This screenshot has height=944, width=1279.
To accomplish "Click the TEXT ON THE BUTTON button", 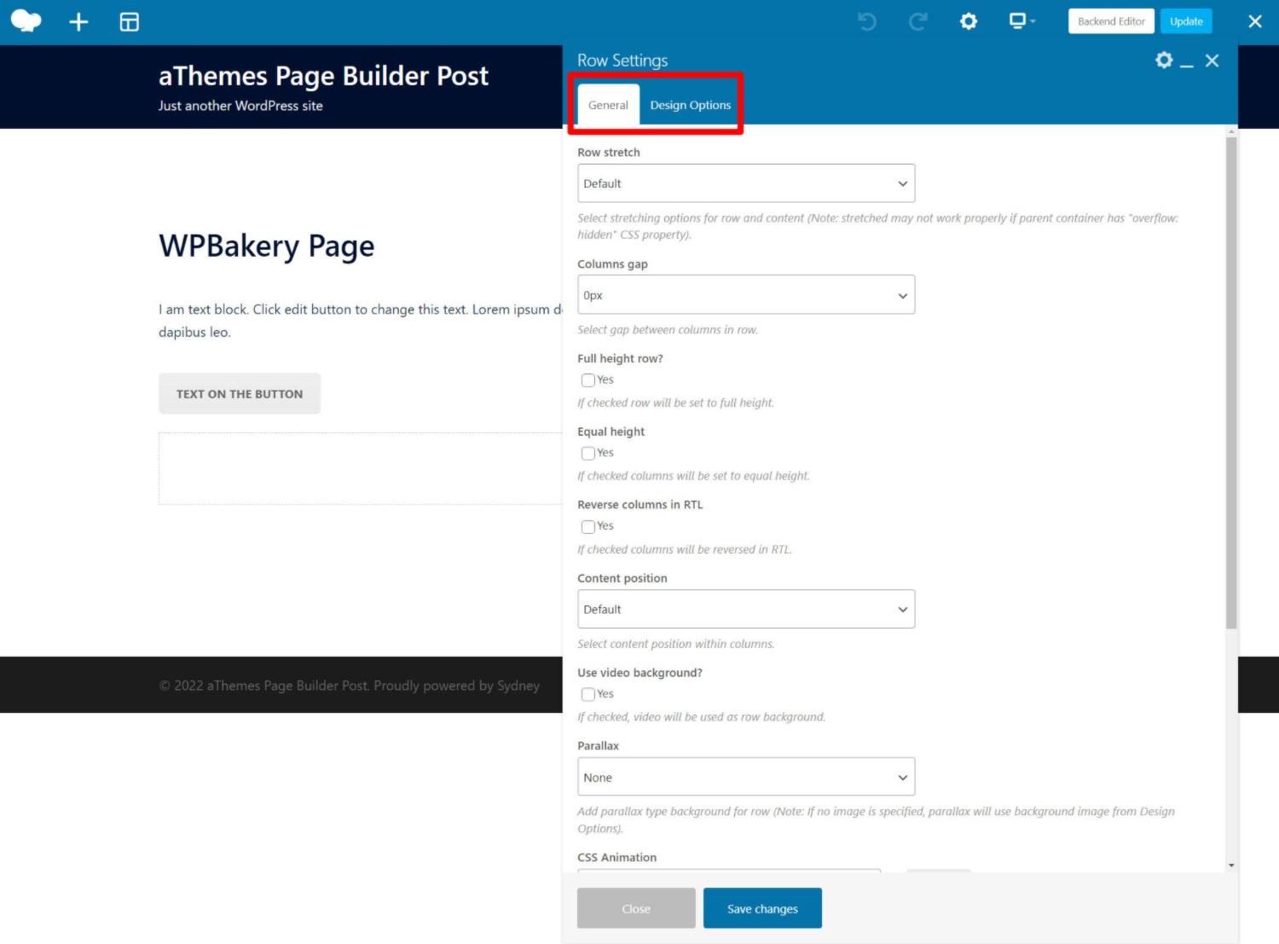I will point(240,393).
